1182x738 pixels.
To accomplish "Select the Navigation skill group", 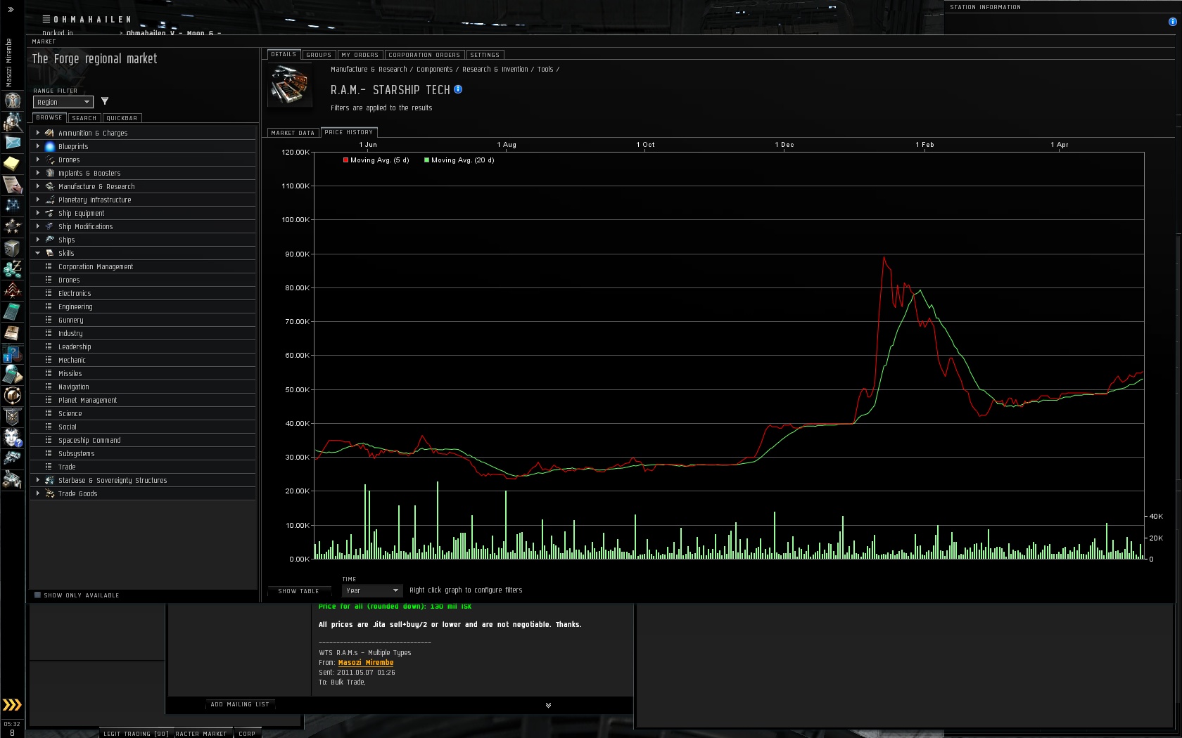I will click(143, 387).
